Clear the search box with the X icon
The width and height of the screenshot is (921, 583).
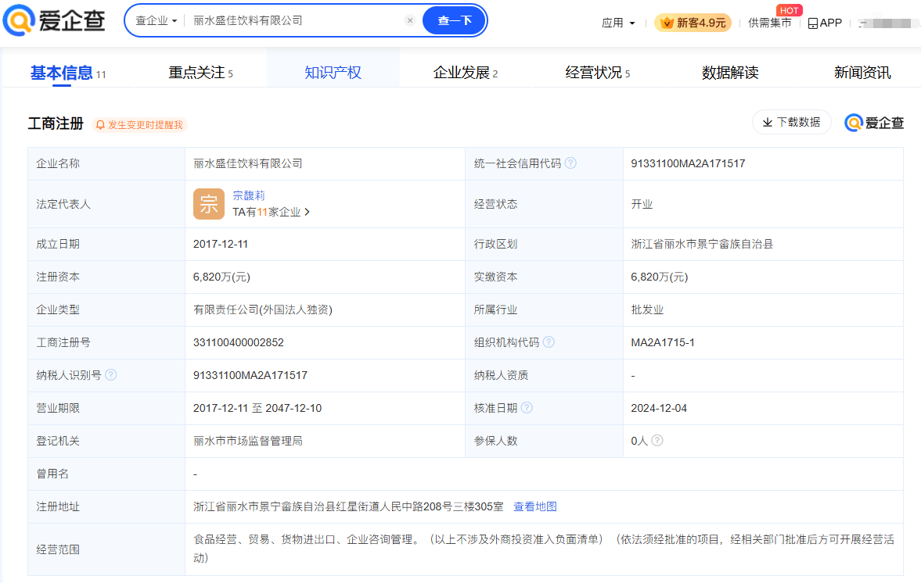point(410,20)
